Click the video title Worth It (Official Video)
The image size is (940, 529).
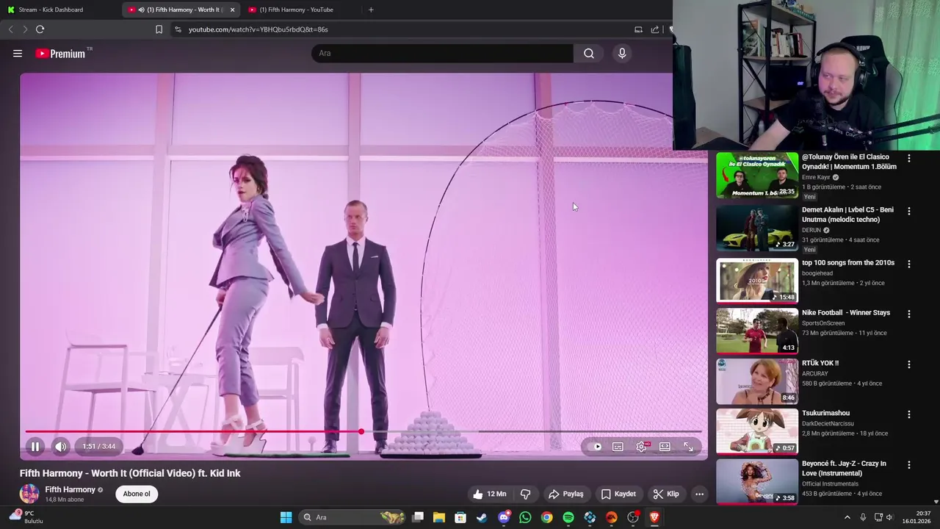coord(130,473)
